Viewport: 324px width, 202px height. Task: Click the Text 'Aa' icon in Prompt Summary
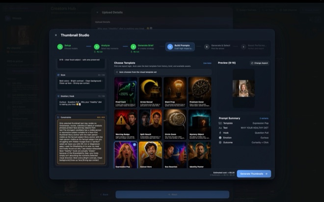point(220,128)
